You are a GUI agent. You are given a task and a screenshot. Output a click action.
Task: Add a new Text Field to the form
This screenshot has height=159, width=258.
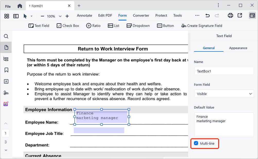(39, 26)
